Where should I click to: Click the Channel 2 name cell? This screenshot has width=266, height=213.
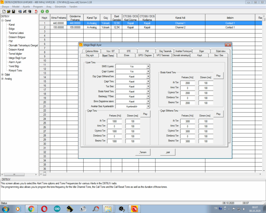(180, 27)
